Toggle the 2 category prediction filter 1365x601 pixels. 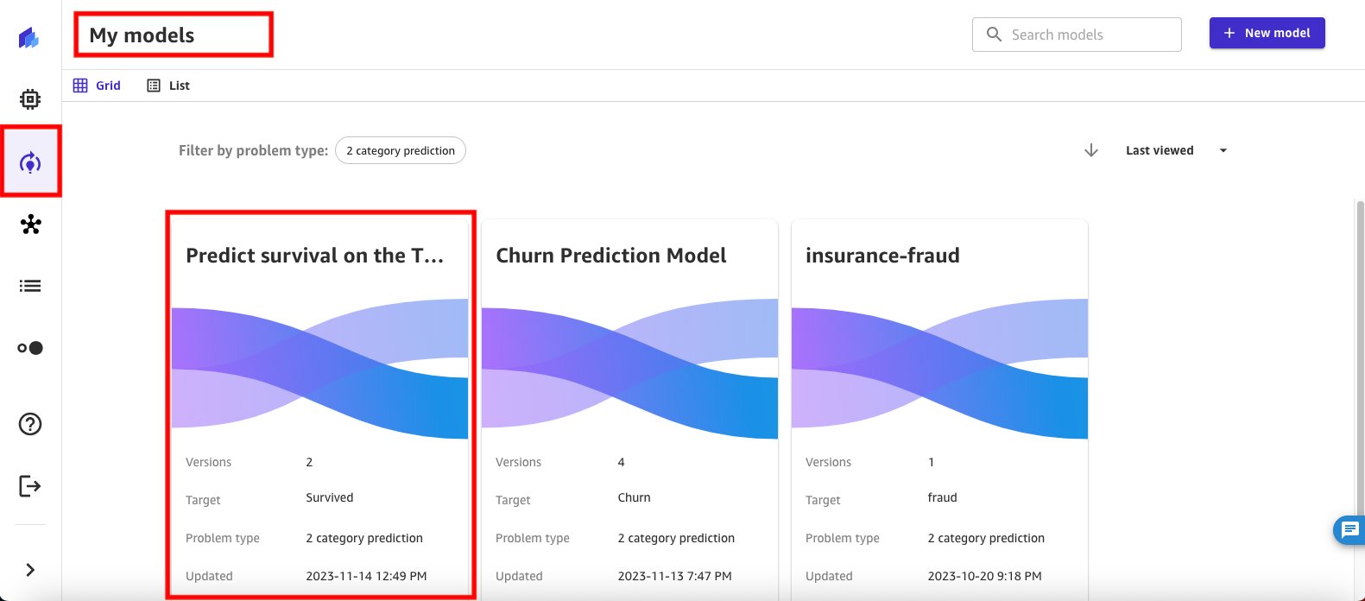[x=401, y=150]
